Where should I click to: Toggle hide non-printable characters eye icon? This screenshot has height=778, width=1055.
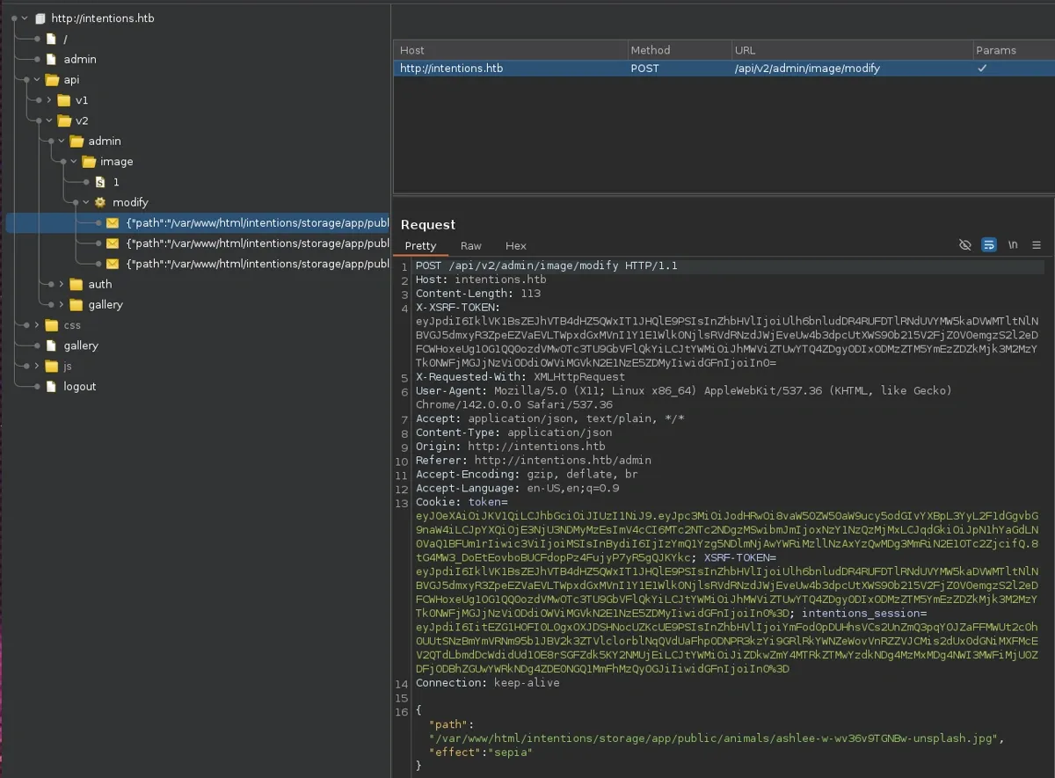tap(964, 245)
